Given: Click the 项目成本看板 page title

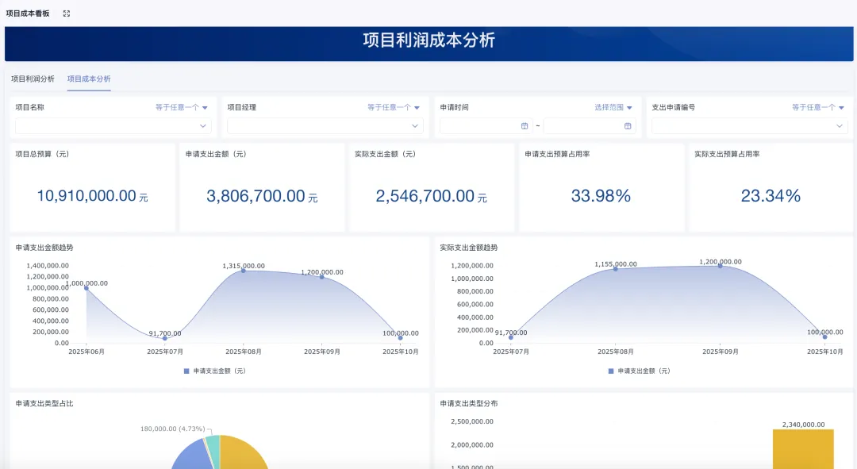Looking at the screenshot, I should pos(28,13).
